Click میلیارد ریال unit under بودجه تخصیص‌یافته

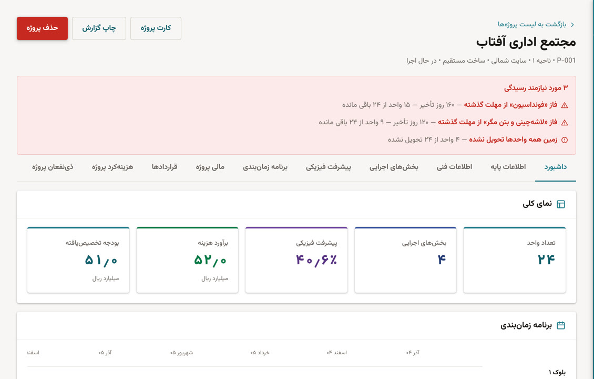pos(105,278)
